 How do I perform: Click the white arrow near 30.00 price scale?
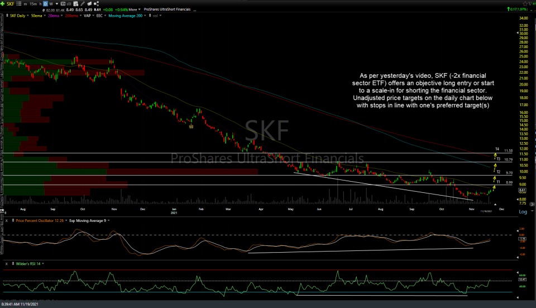coord(518,33)
